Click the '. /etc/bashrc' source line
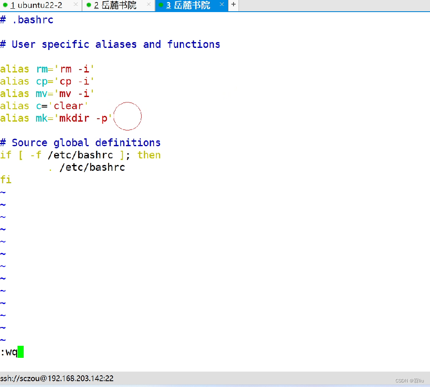430x387 pixels. (x=87, y=167)
